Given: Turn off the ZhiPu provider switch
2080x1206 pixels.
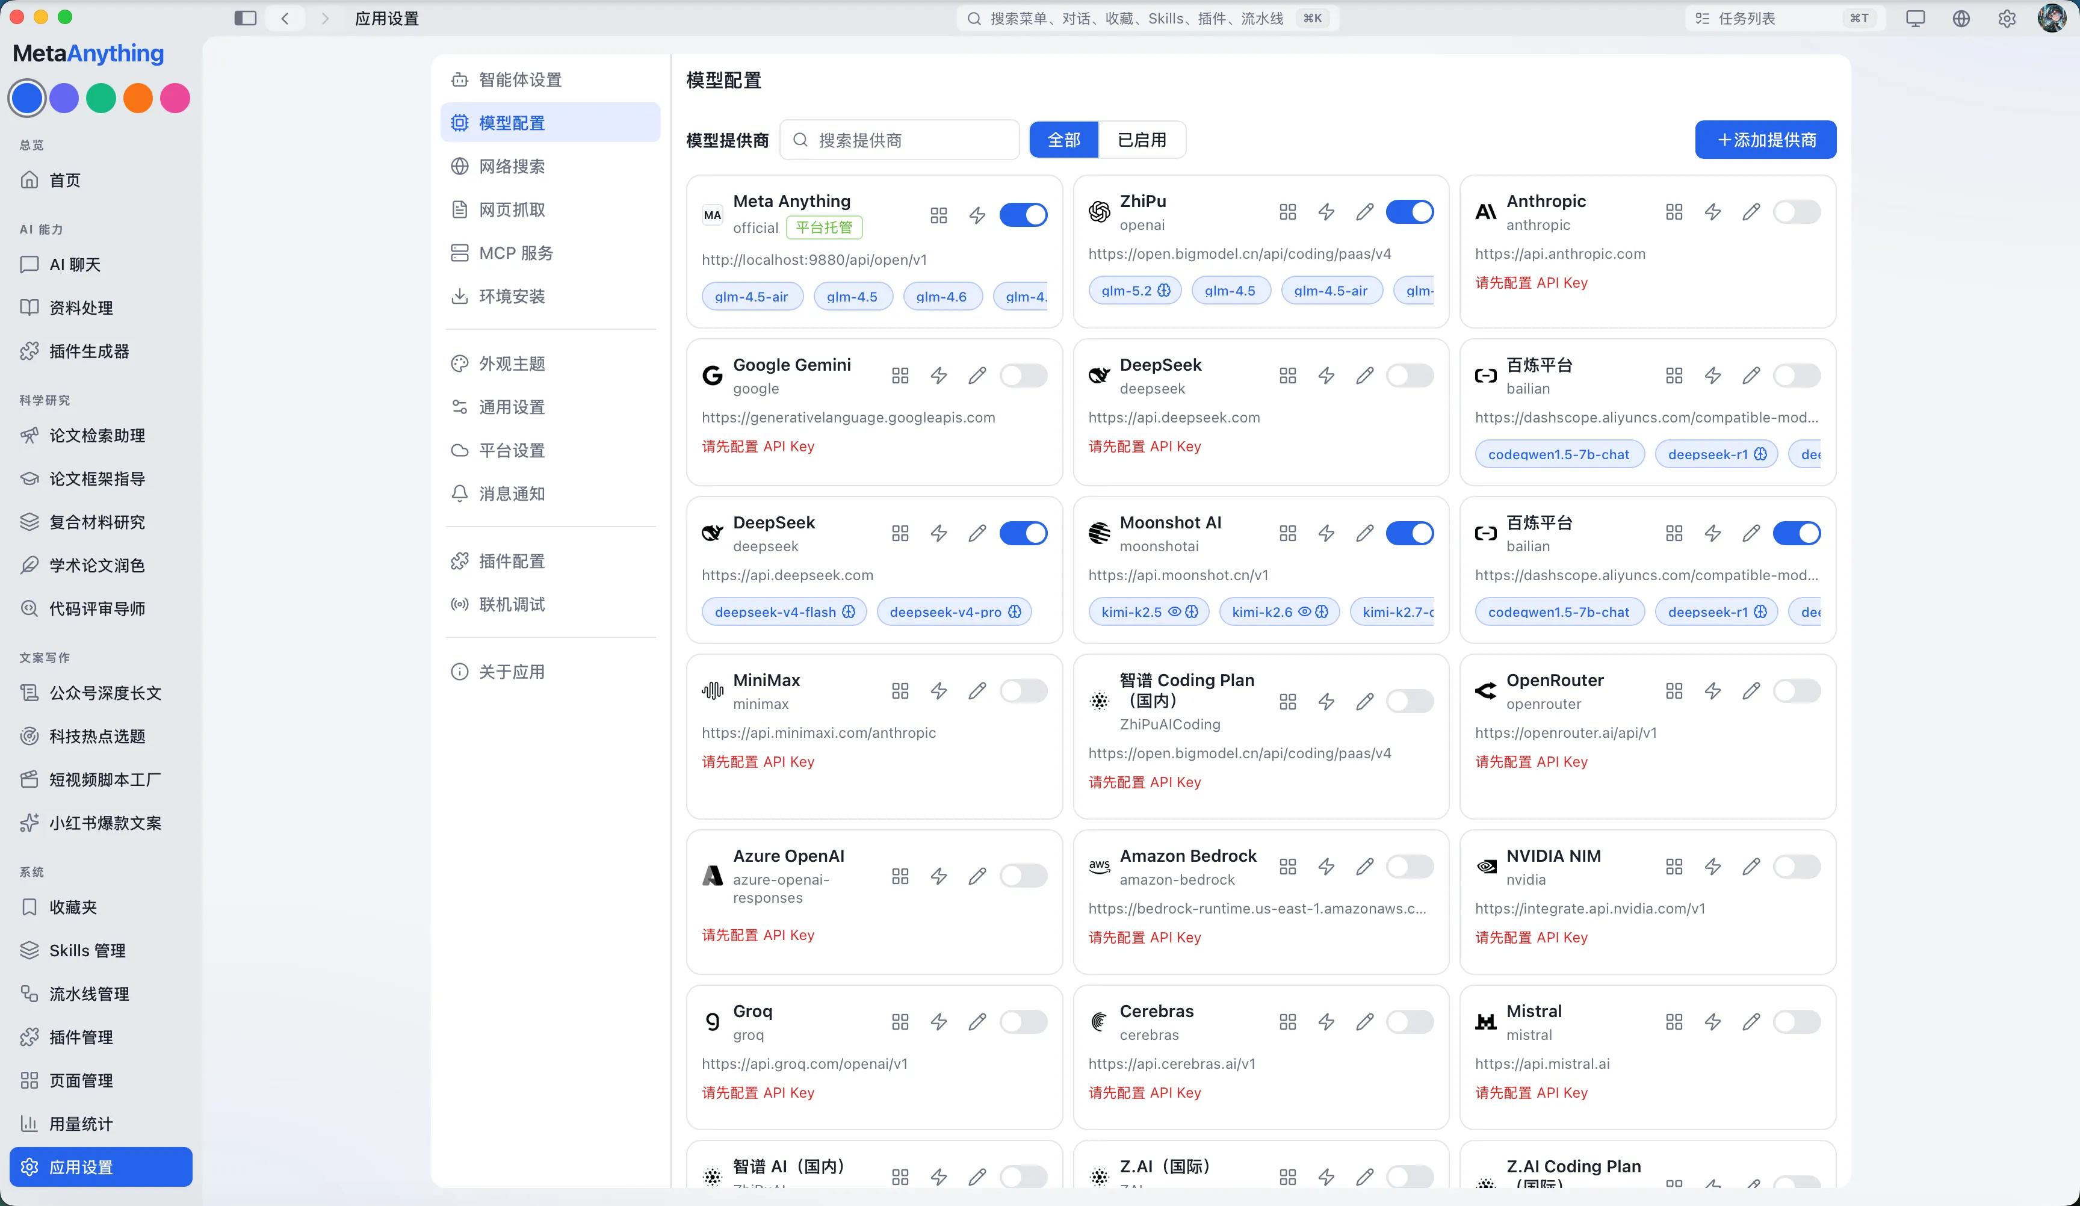Looking at the screenshot, I should (x=1410, y=212).
